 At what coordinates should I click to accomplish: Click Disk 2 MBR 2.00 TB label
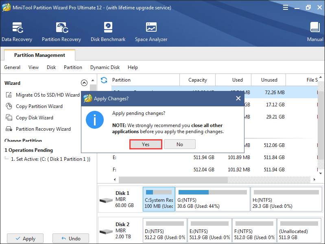pos(123,230)
